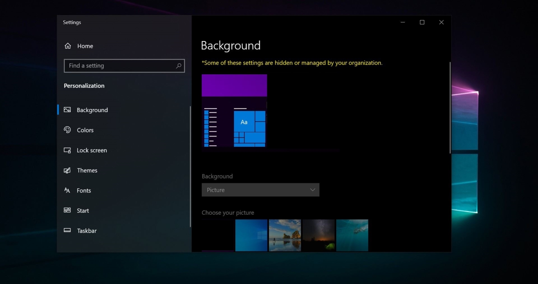
Task: Click the Home house icon
Action: (68, 46)
